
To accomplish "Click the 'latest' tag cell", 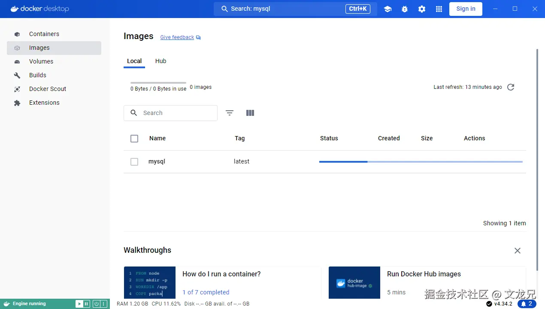I will pyautogui.click(x=242, y=161).
